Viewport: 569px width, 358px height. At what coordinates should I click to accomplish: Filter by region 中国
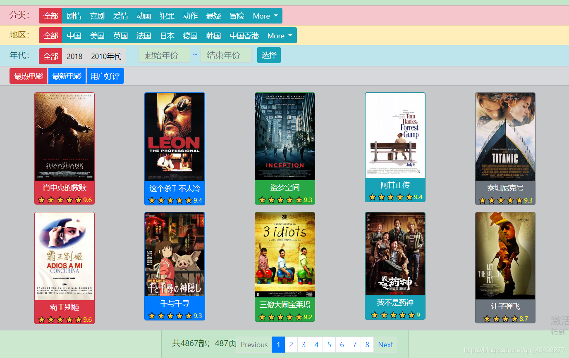(x=74, y=35)
